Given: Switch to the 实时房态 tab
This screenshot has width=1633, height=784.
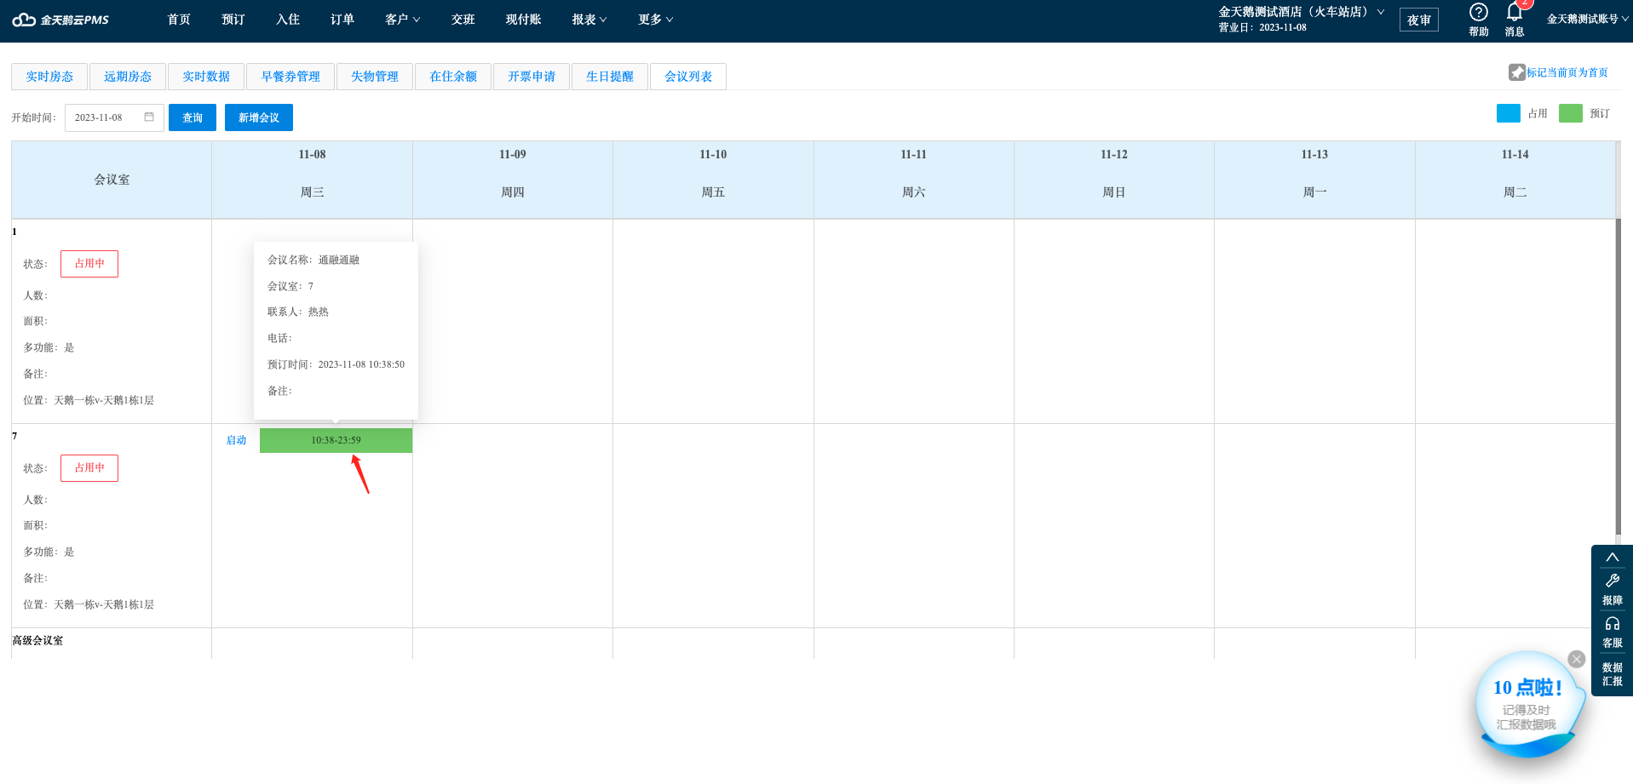Looking at the screenshot, I should [49, 77].
